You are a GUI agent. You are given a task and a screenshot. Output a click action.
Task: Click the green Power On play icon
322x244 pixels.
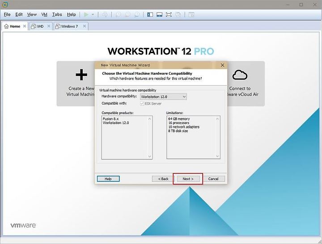tap(86, 15)
